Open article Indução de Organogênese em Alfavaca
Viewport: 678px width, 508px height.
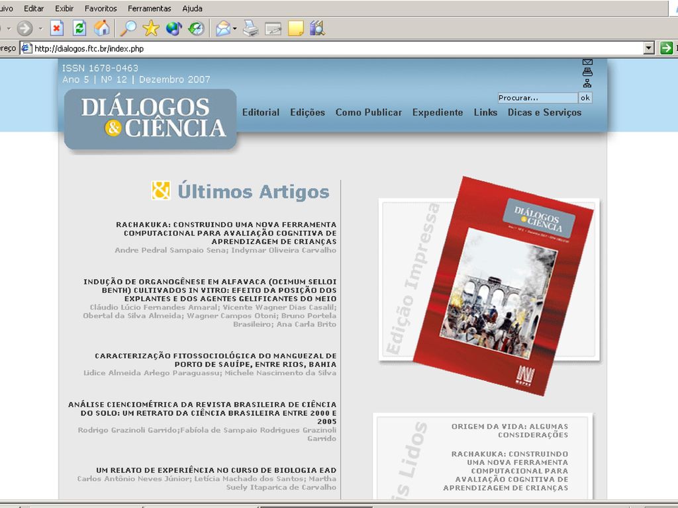[210, 290]
